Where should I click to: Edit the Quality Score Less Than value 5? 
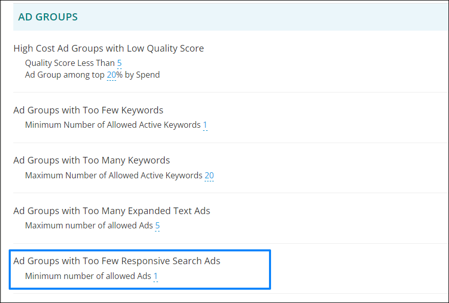point(119,63)
